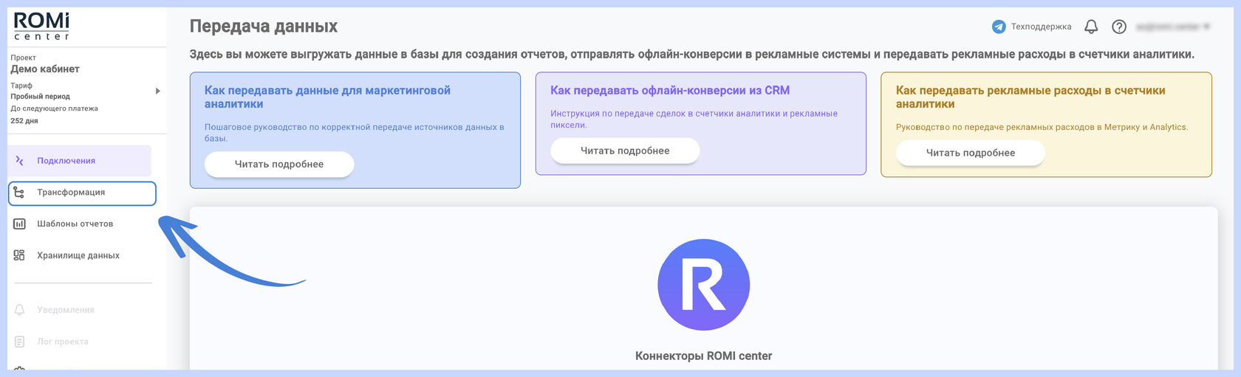This screenshot has width=1241, height=377.
Task: Open Хранилище данных section
Action: pyautogui.click(x=80, y=256)
